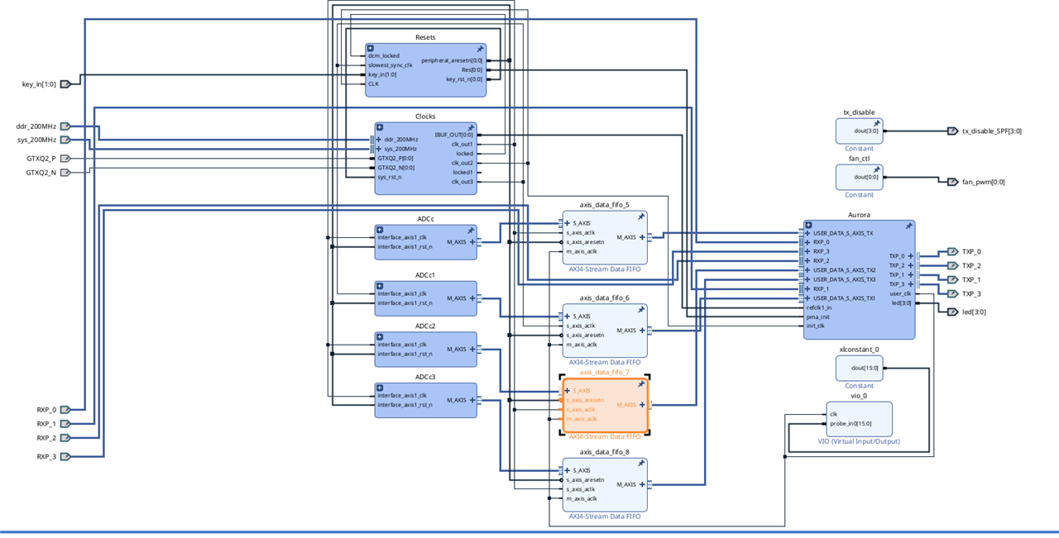Click the IBUF_OUT[0:0] pin label on Clocks
The height and width of the screenshot is (538, 1059).
tap(454, 135)
